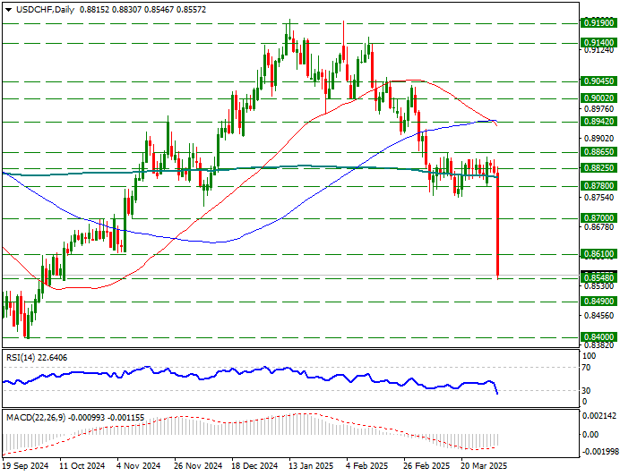This screenshot has width=620, height=476.
Task: Click the 4 Feb 2025 date label
Action: click(367, 466)
